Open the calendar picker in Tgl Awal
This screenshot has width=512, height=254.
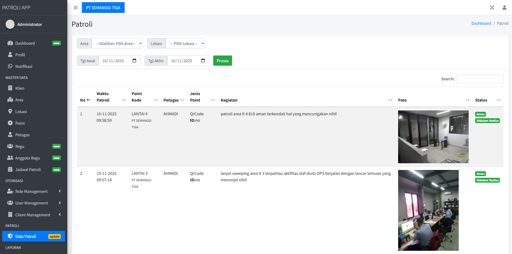click(x=134, y=61)
